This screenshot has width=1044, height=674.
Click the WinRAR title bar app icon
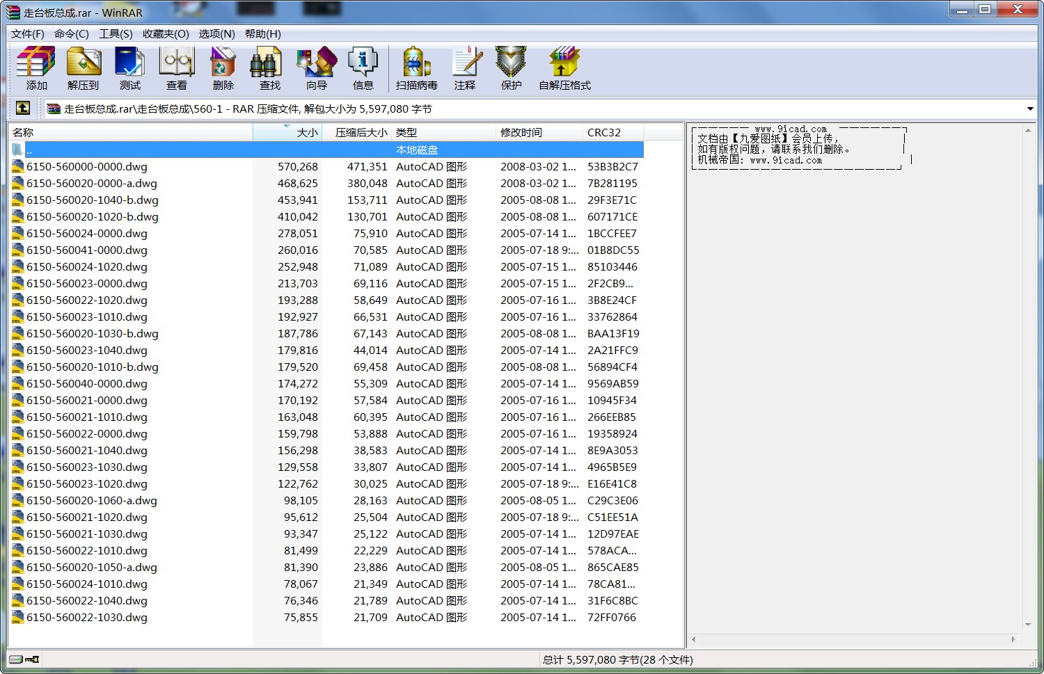pyautogui.click(x=13, y=12)
